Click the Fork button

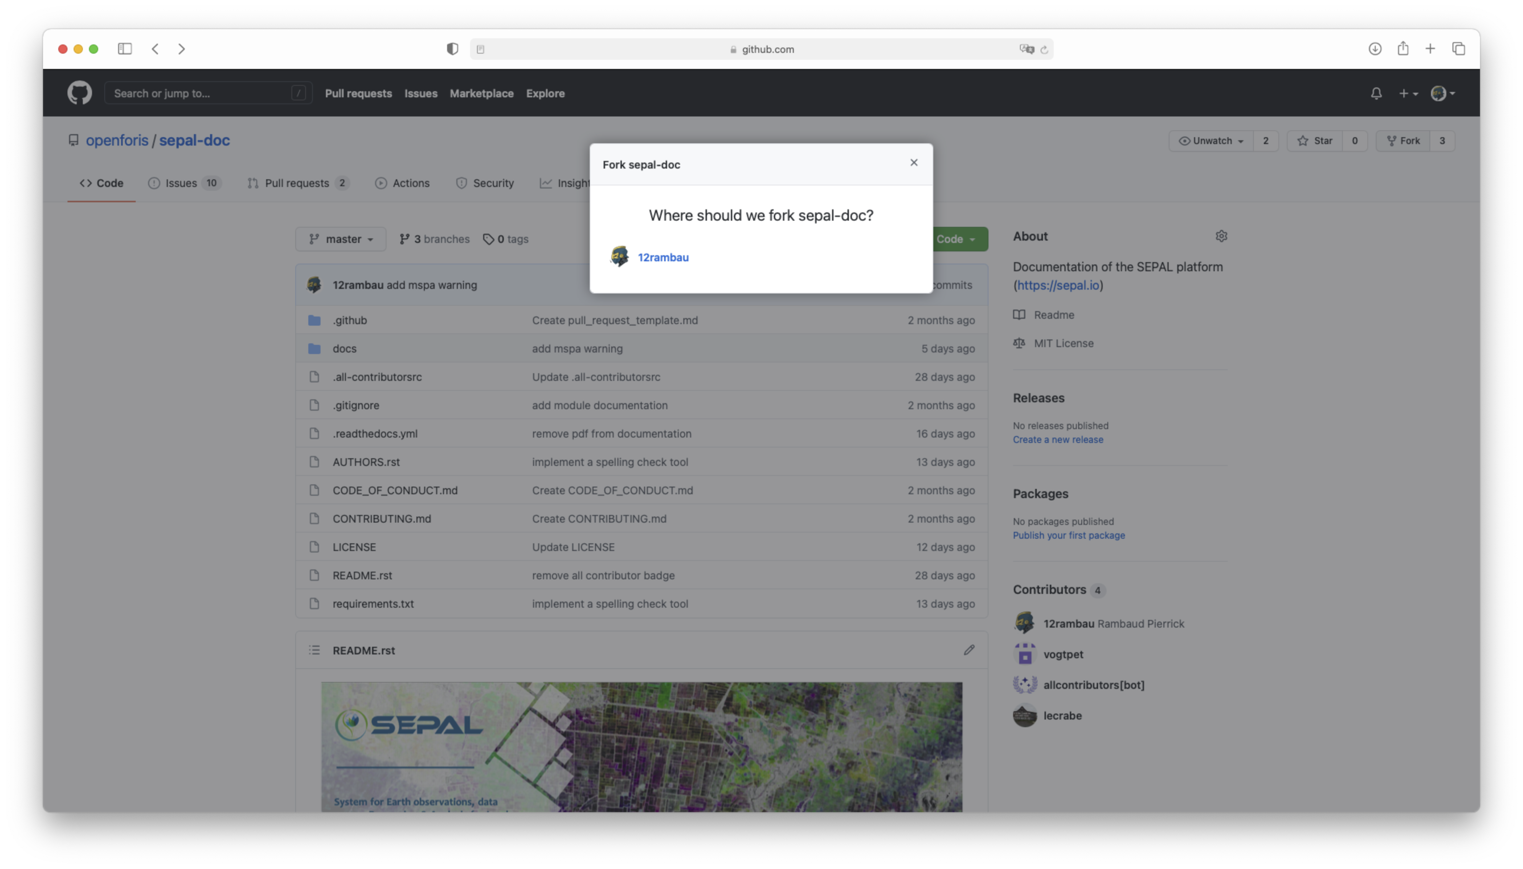pyautogui.click(x=1403, y=141)
